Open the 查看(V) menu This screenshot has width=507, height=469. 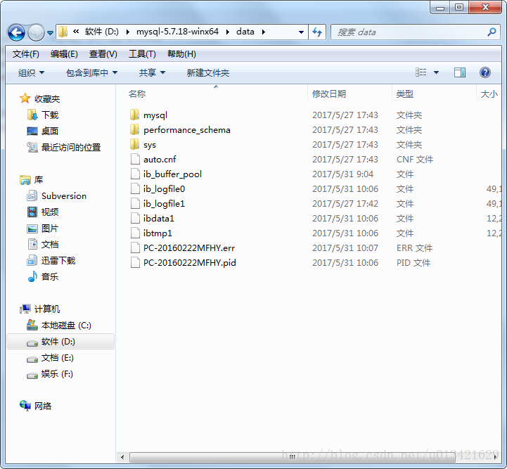click(103, 54)
